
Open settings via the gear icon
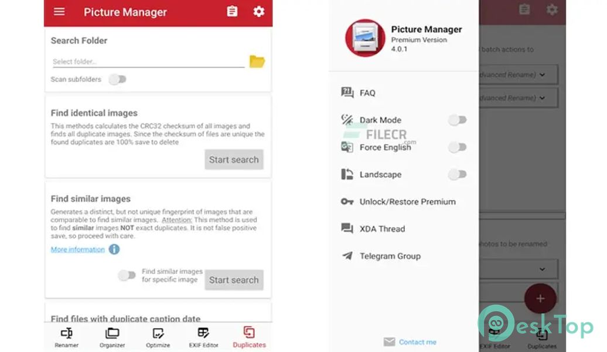[x=258, y=12]
